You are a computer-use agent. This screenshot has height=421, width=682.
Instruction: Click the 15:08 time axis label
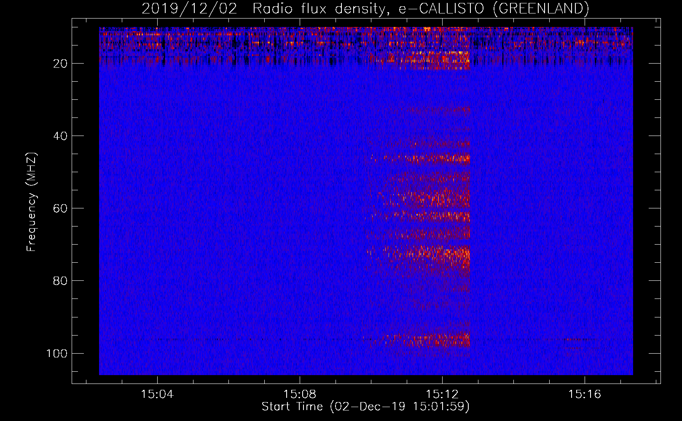pos(300,394)
